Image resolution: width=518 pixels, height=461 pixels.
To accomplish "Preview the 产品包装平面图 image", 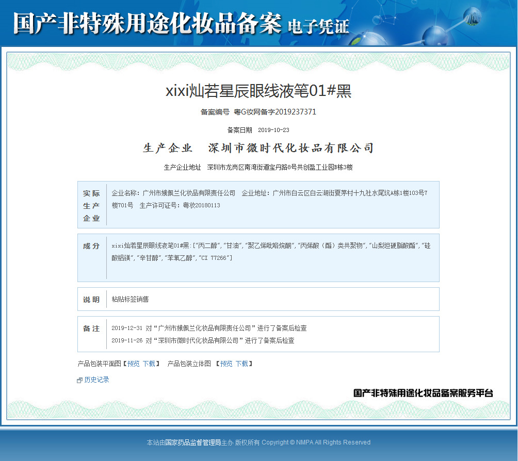I will [134, 364].
